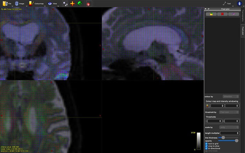The width and height of the screenshot is (245, 153).
Task: Select the Fixel plot side tab
Action: point(243,31)
